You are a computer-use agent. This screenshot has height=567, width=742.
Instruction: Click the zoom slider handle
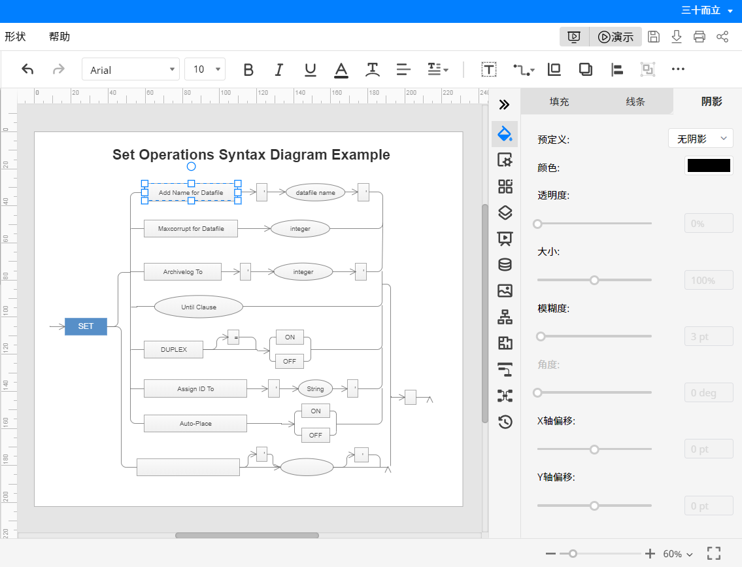pos(573,553)
